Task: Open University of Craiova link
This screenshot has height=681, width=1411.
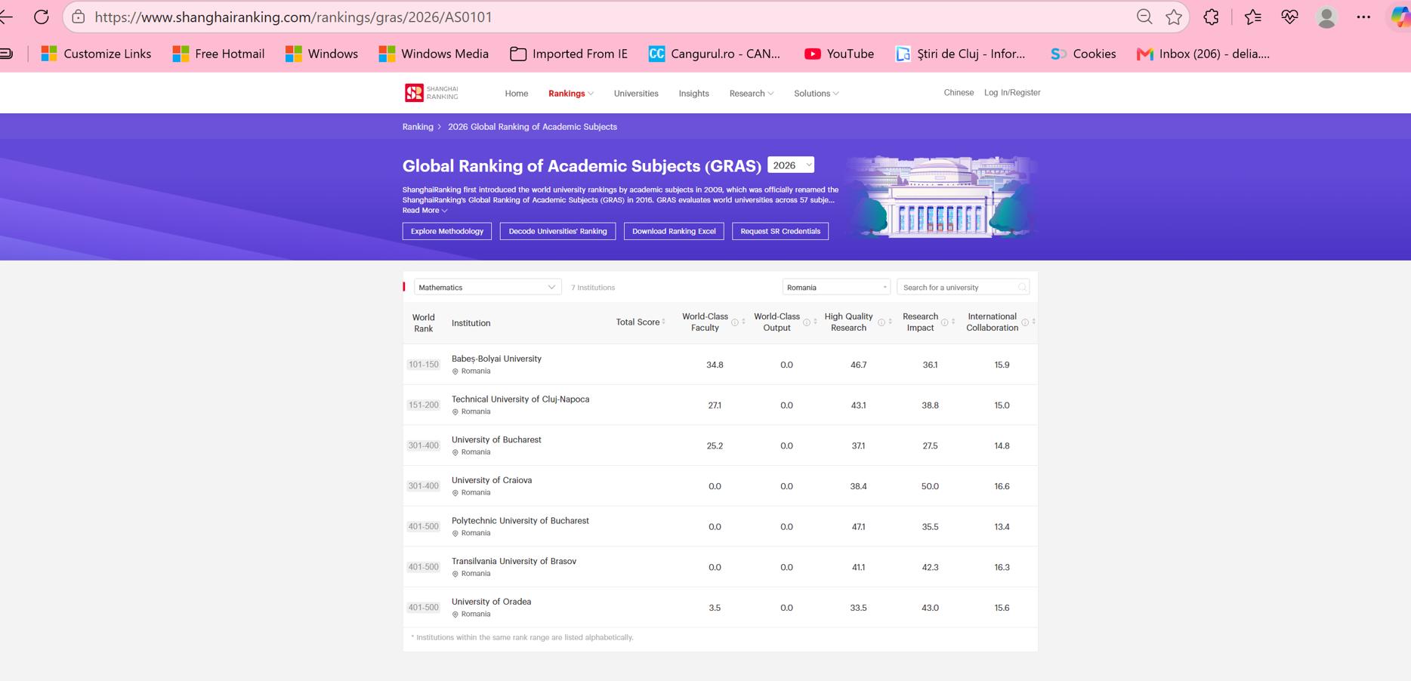Action: [x=492, y=480]
